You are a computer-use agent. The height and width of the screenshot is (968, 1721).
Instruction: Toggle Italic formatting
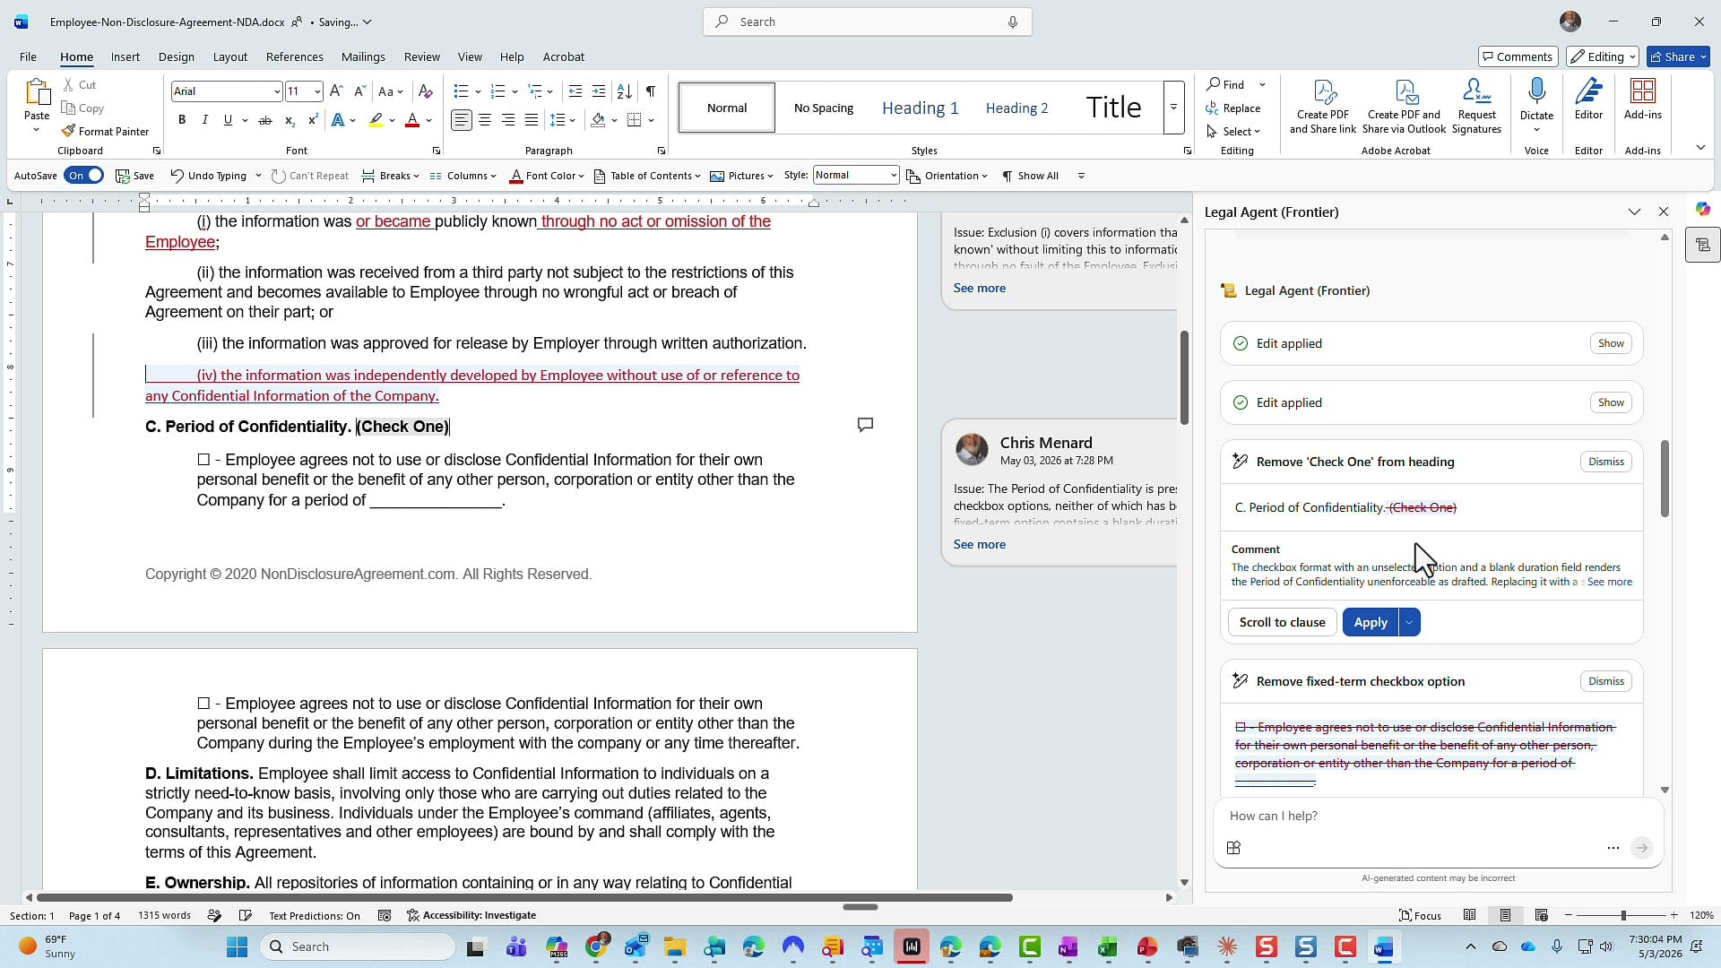205,120
